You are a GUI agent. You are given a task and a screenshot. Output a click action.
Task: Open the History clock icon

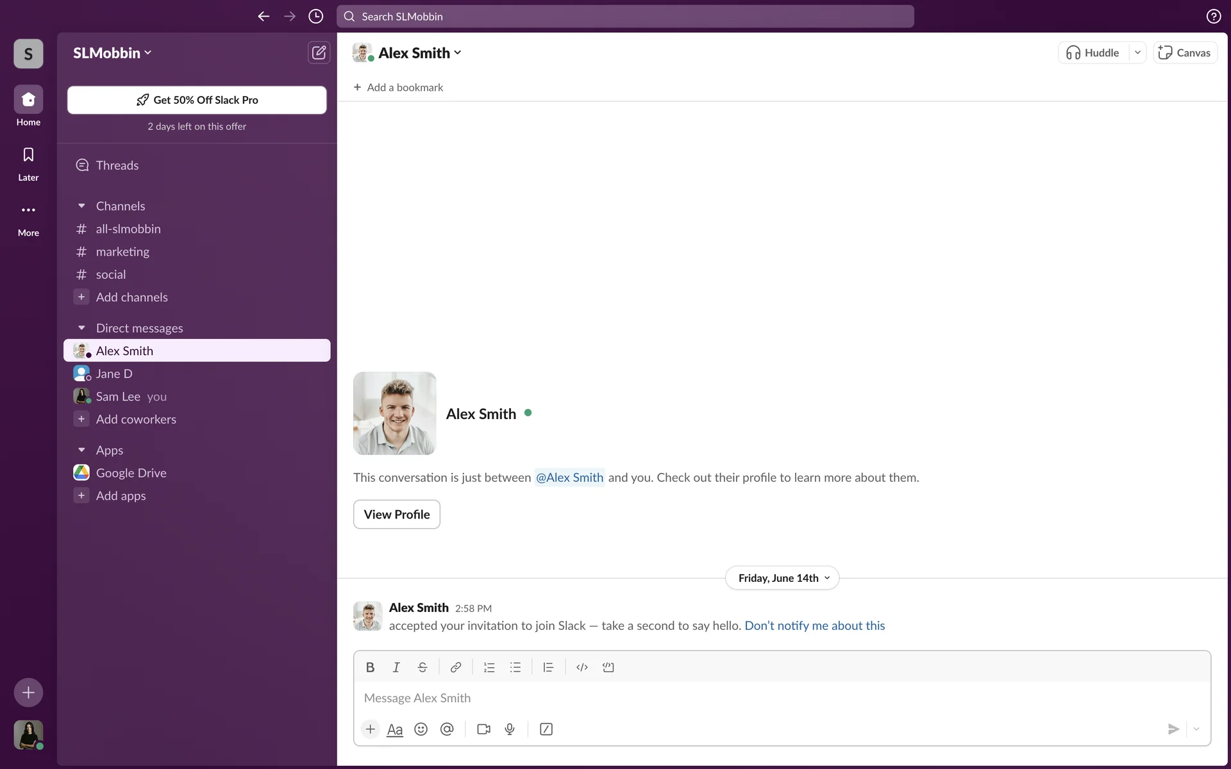click(x=315, y=17)
